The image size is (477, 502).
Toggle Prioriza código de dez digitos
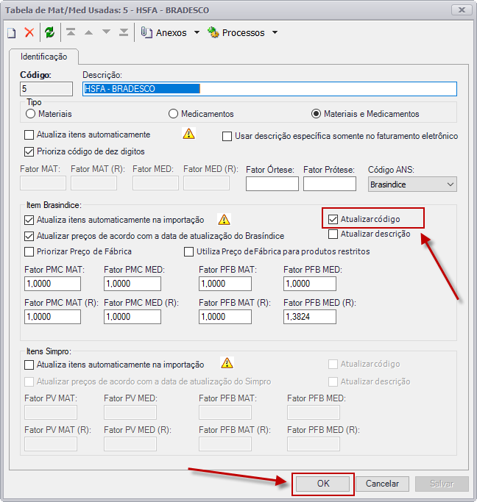tap(29, 151)
